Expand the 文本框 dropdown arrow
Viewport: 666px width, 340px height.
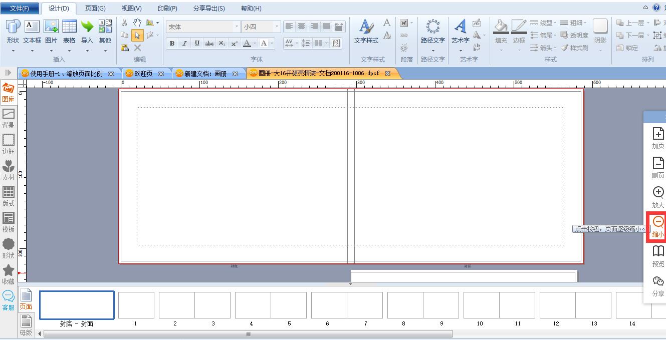tap(32, 51)
